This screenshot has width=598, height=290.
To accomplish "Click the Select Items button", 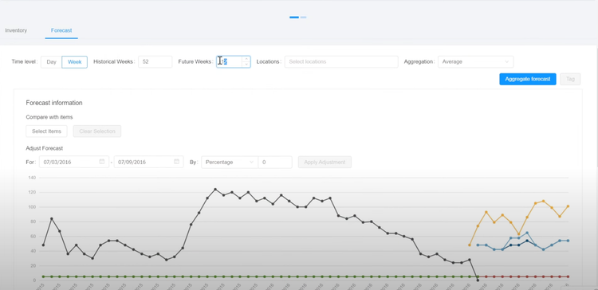I will click(x=46, y=131).
